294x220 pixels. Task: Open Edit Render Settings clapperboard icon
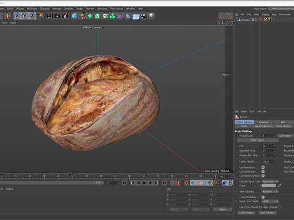click(65, 16)
